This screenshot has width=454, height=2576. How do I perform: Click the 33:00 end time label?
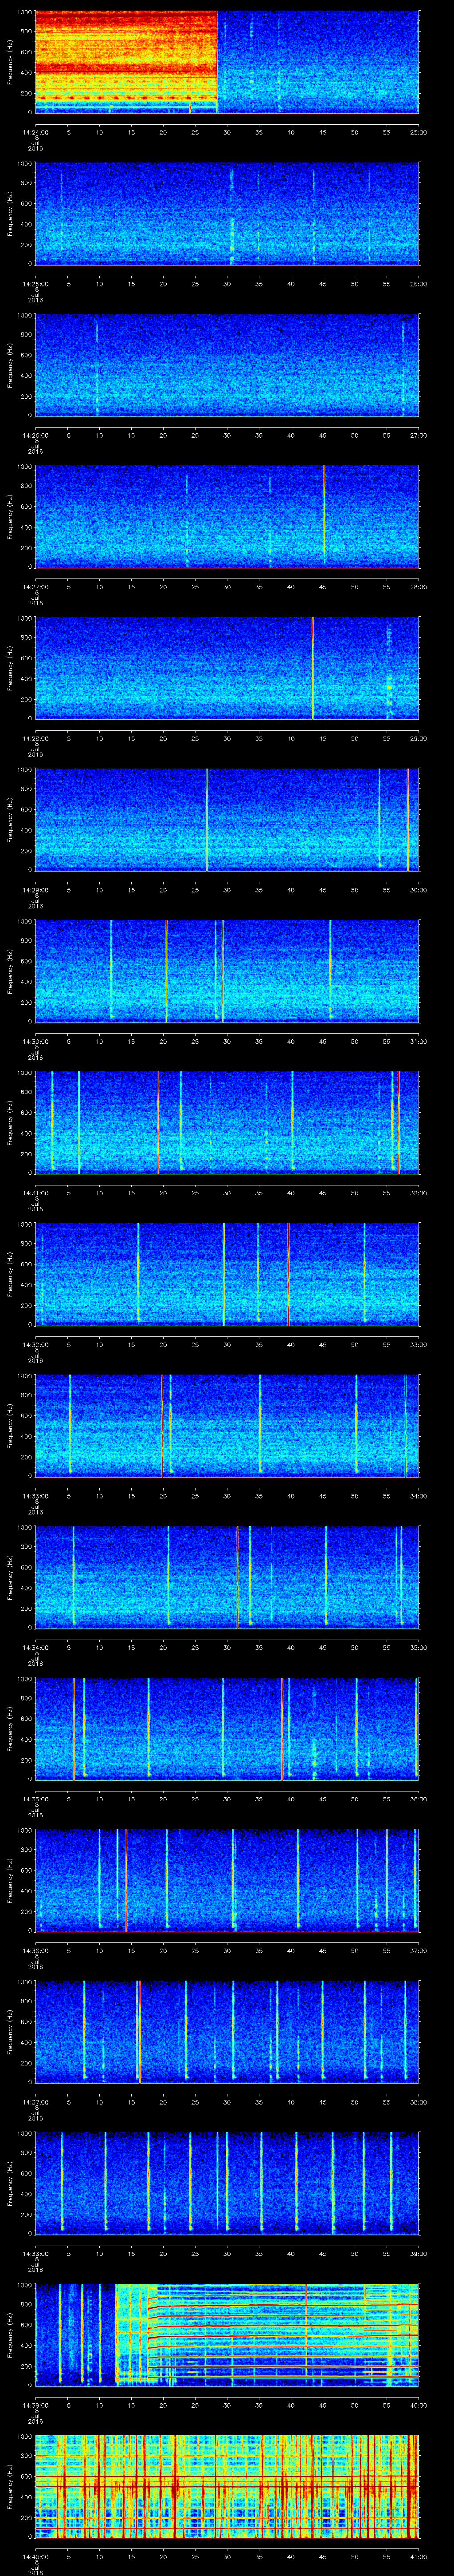click(418, 1344)
